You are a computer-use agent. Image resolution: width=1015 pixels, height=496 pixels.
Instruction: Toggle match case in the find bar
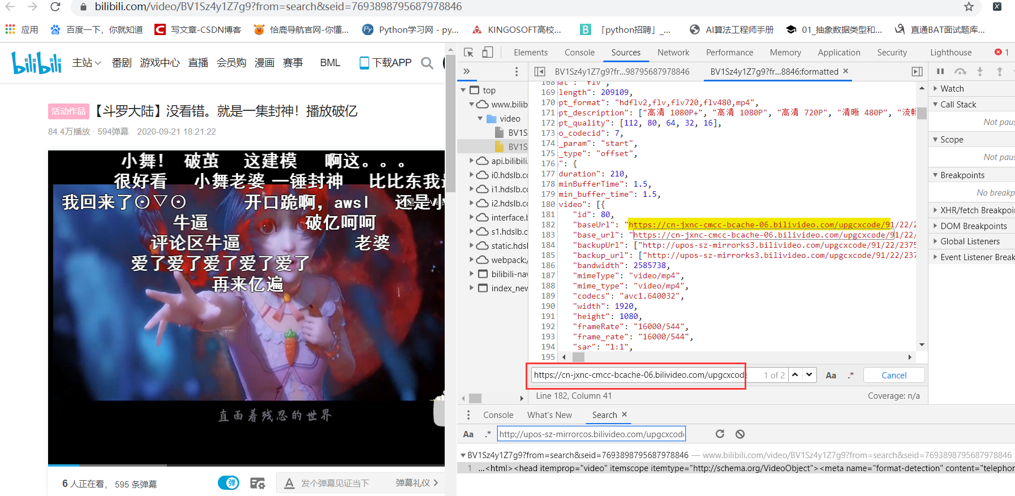(831, 375)
